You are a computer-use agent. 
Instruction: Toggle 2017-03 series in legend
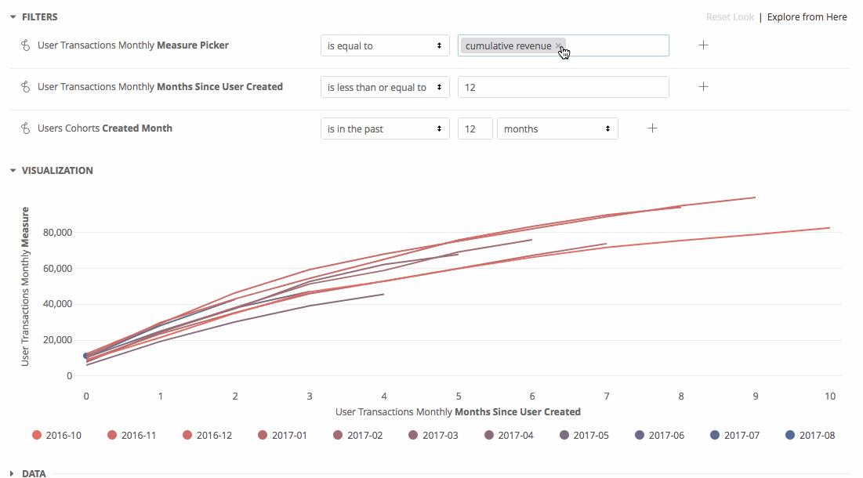pos(433,435)
